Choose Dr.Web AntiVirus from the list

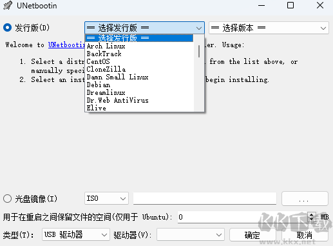click(x=139, y=100)
